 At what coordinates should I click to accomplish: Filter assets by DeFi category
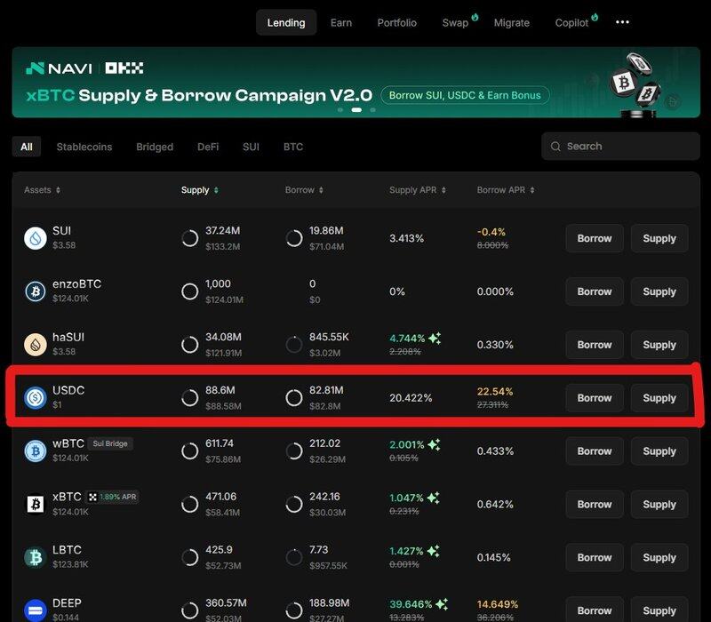[208, 147]
